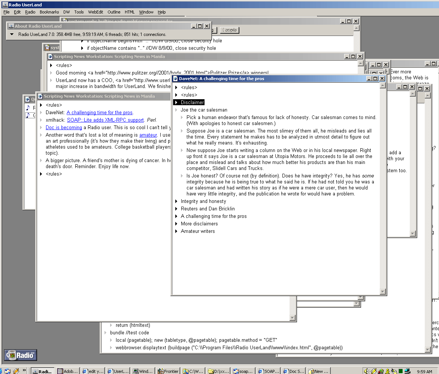Switch to the Adobe taskbar app
The image size is (439, 374).
(x=67, y=371)
